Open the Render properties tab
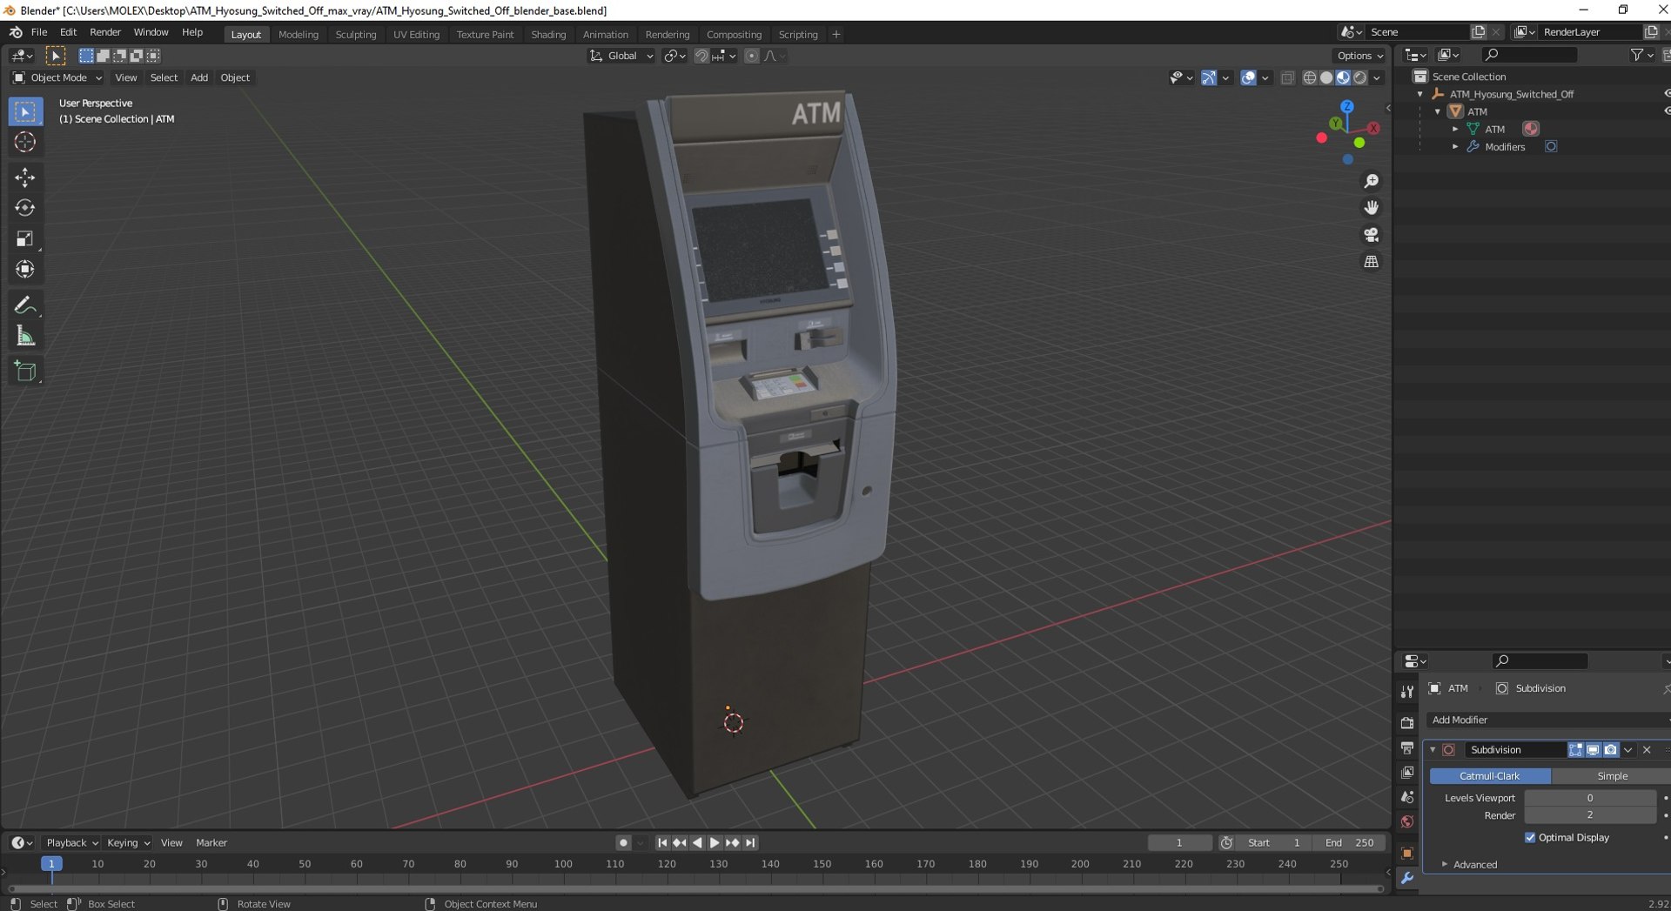1671x911 pixels. click(1407, 723)
